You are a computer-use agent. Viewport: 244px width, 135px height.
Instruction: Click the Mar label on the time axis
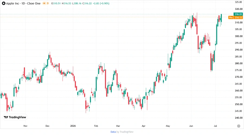118,126
